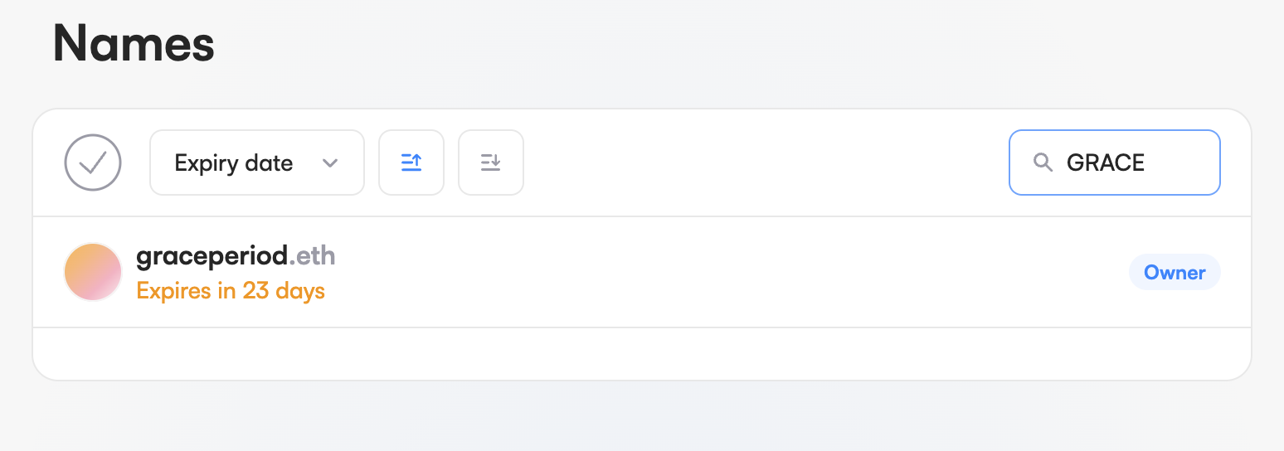The width and height of the screenshot is (1284, 451).
Task: Toggle the select names checkmark circle
Action: [93, 162]
